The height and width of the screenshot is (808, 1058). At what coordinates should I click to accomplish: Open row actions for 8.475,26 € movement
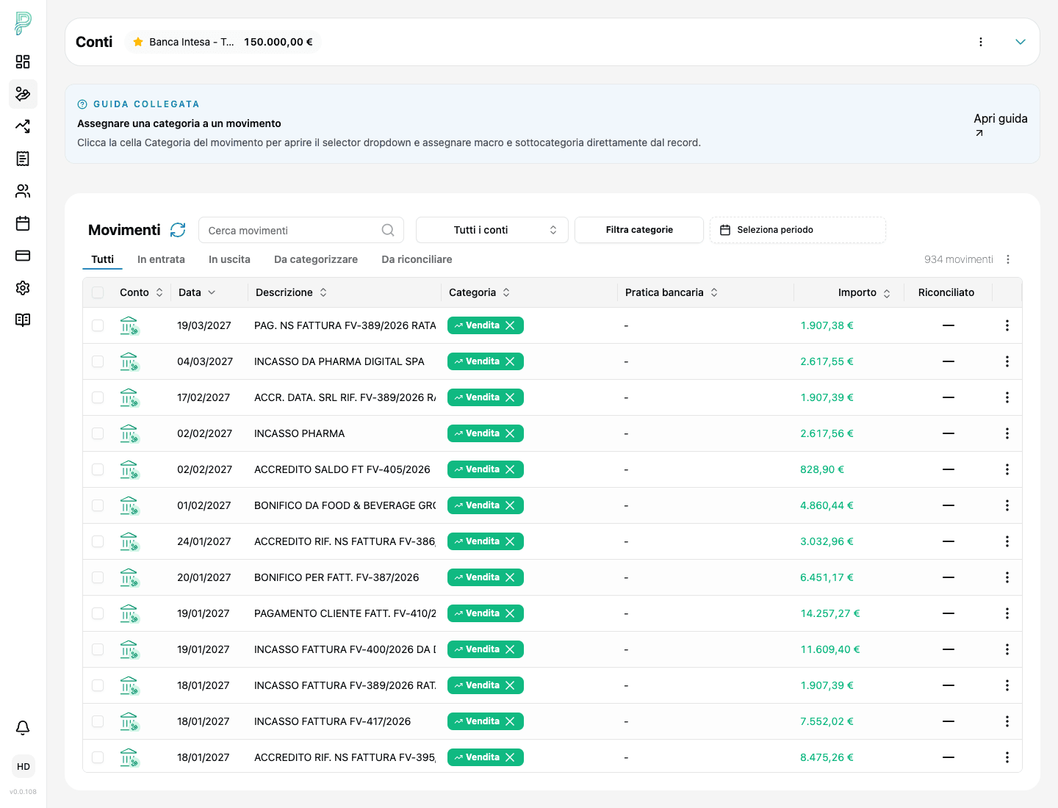pos(1007,757)
